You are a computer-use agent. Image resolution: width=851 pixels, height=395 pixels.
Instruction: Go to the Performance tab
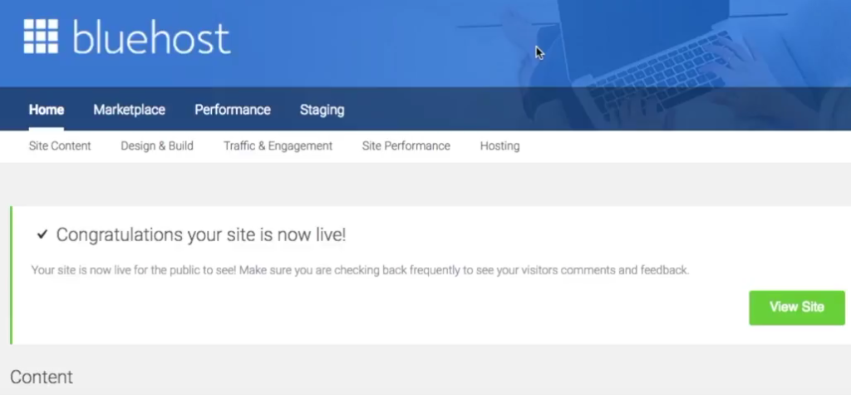(x=233, y=110)
